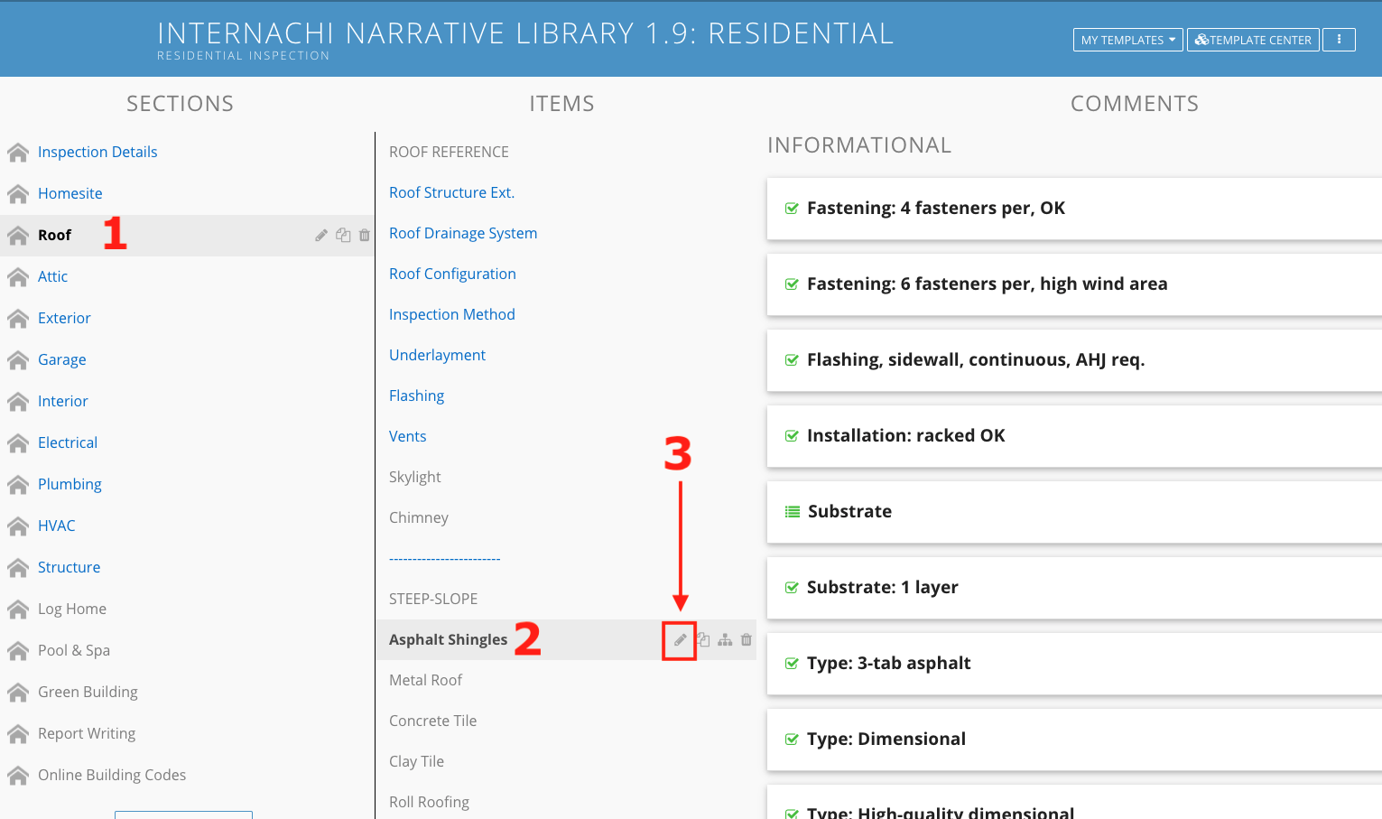Switch to the Plumbing section
The image size is (1382, 819).
pyautogui.click(x=70, y=484)
